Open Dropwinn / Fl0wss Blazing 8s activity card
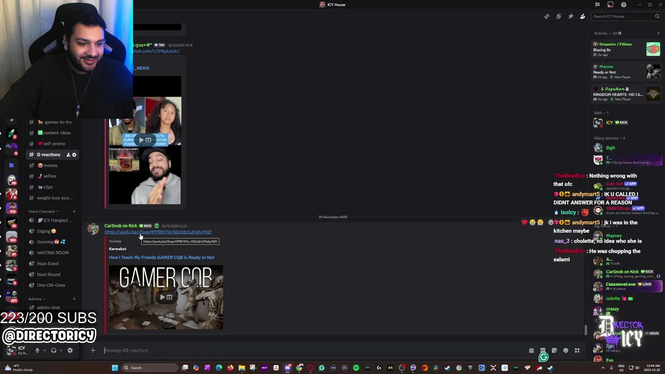Screen dimensions: 665x374 [627, 49]
